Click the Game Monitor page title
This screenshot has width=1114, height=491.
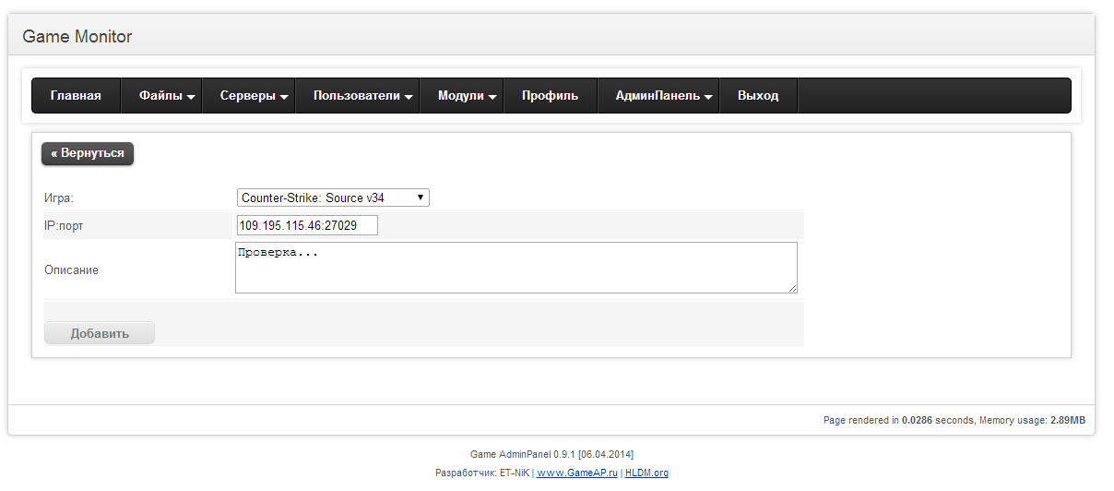click(x=77, y=37)
